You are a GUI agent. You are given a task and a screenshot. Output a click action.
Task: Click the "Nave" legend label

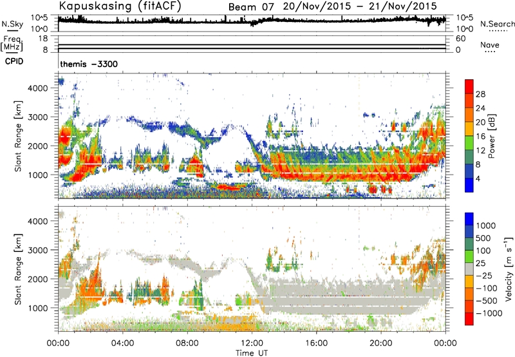click(x=489, y=45)
